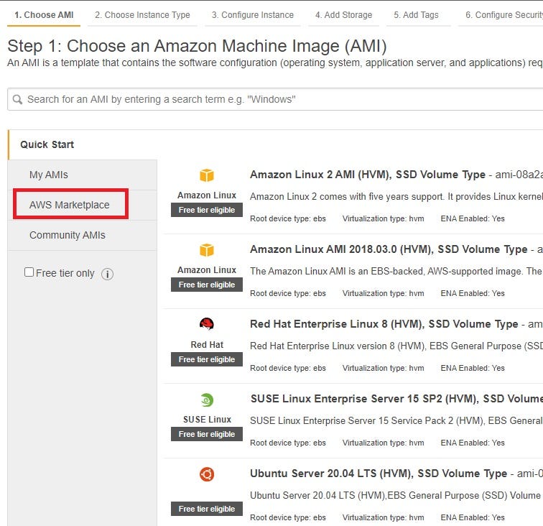Click 'Virtualization type: hvm' in SUSE row
Screen dimensions: 543x526
point(383,443)
